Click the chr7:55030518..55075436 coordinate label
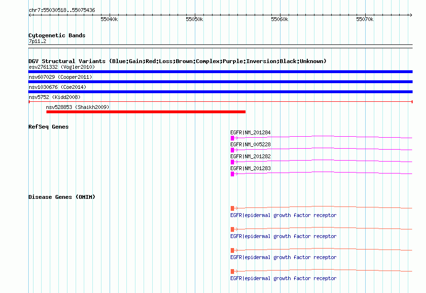The width and height of the screenshot is (426, 293). [x=62, y=10]
